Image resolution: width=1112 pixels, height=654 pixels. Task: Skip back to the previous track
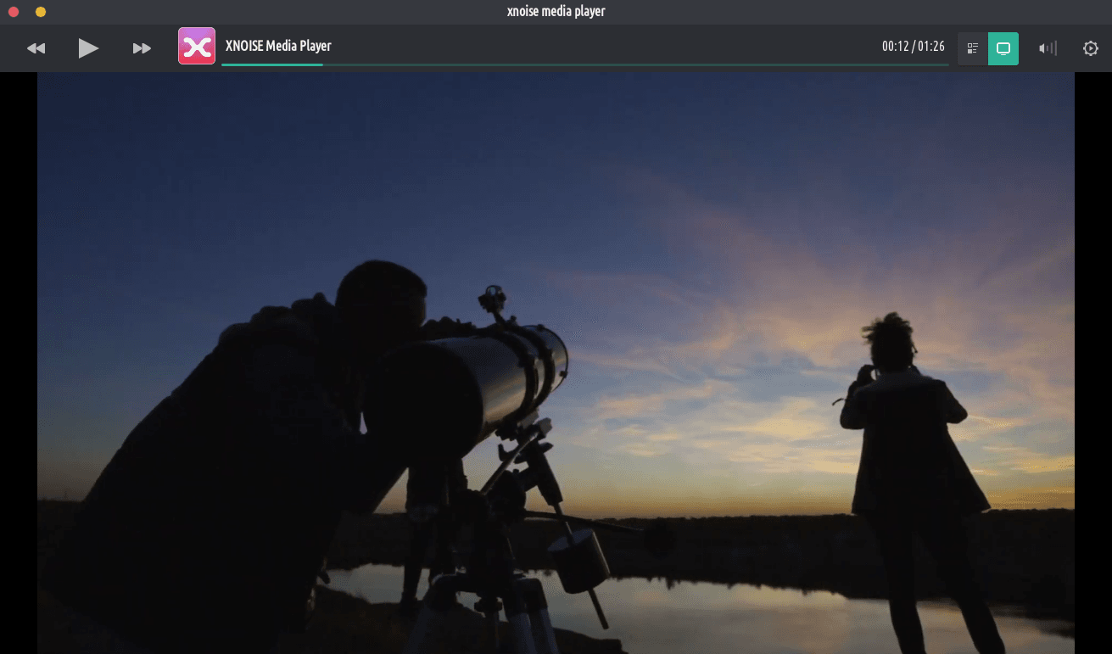pyautogui.click(x=36, y=48)
